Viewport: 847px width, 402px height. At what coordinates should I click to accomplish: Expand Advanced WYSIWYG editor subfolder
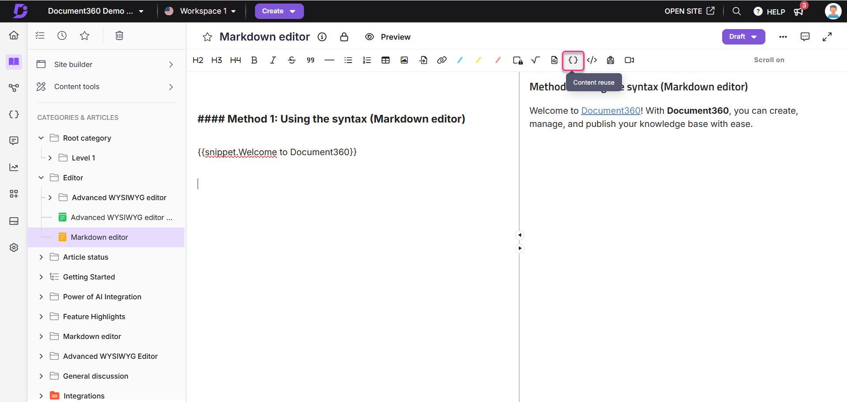[50, 197]
